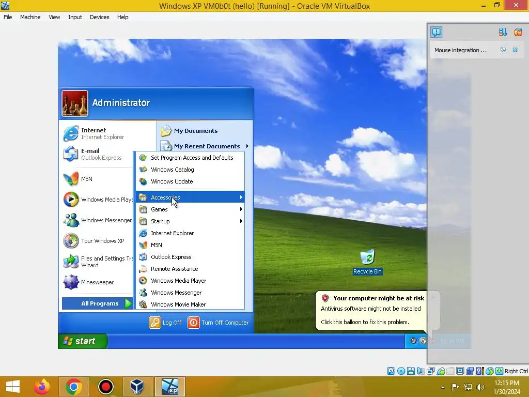The height and width of the screenshot is (397, 529).
Task: Expand the Games submenu
Action: 190,209
